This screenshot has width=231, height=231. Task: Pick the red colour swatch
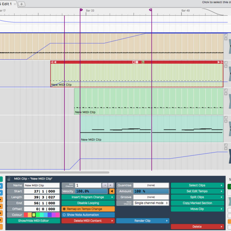point(26,215)
